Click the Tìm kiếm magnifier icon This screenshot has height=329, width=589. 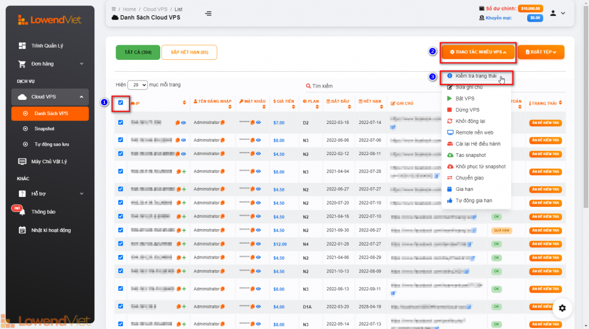point(309,86)
